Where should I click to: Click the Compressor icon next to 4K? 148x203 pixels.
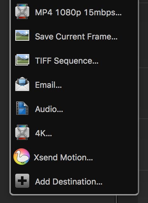click(x=22, y=132)
